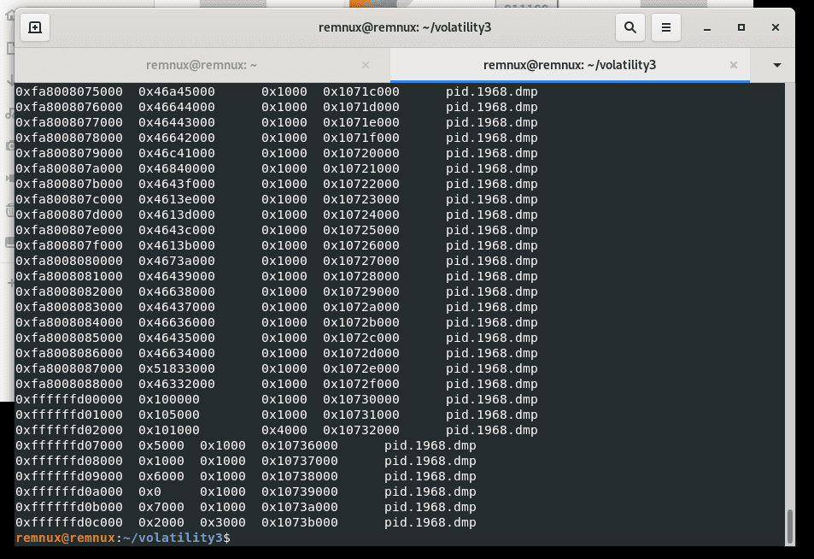Click file offset 0x10732000

click(361, 430)
